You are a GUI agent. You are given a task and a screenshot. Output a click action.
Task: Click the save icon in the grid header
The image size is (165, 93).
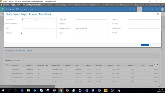coord(154,65)
